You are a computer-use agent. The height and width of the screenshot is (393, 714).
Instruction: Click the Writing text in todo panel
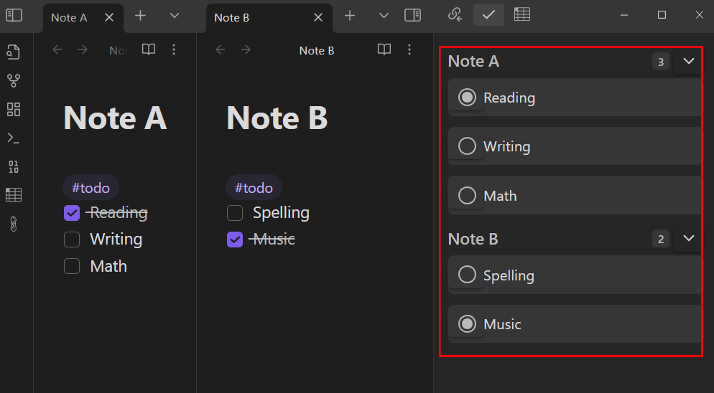click(x=507, y=147)
